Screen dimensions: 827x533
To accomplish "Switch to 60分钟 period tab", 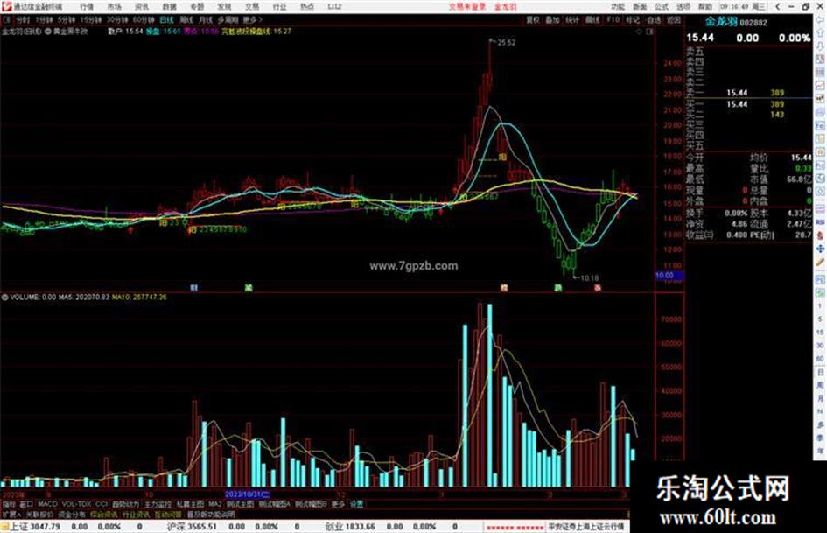I will pos(144,19).
